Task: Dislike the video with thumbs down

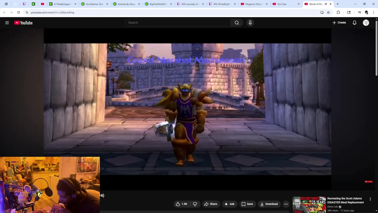Action: tap(195, 204)
